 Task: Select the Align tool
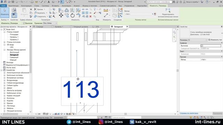click(x=61, y=10)
